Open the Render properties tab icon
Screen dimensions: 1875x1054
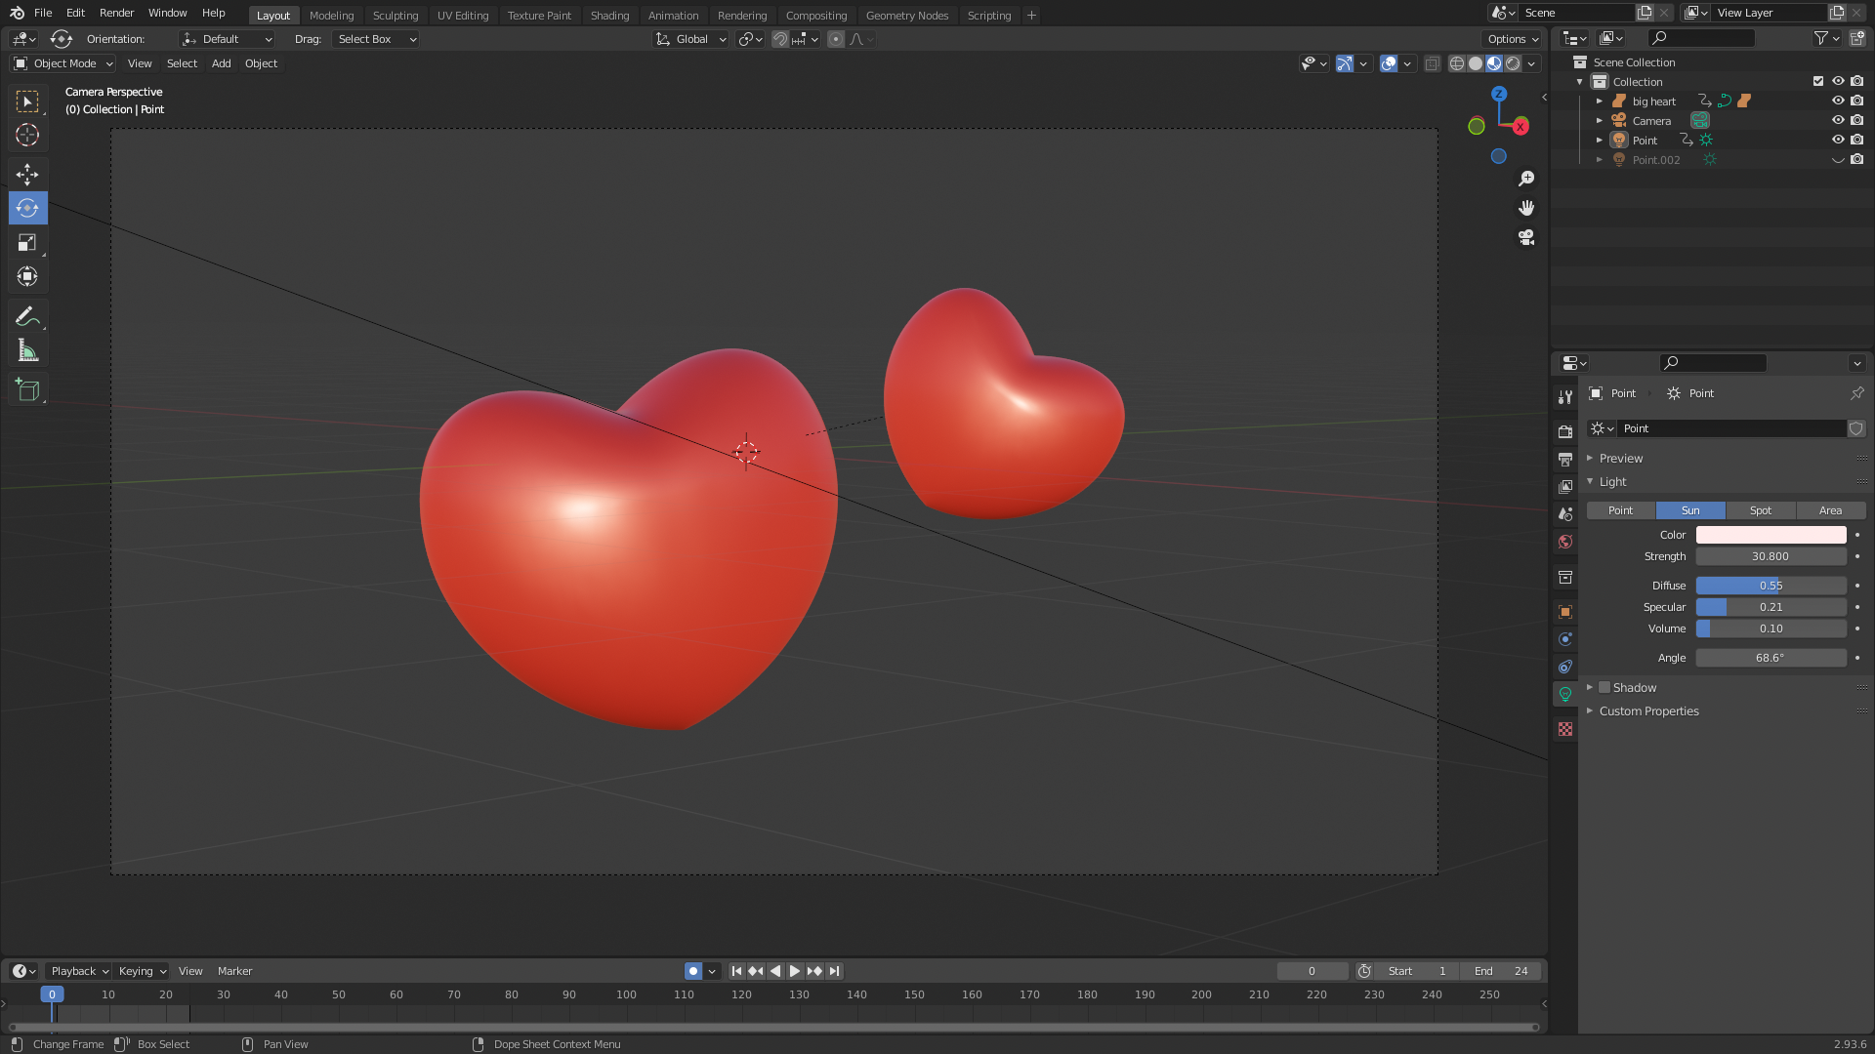tap(1565, 431)
